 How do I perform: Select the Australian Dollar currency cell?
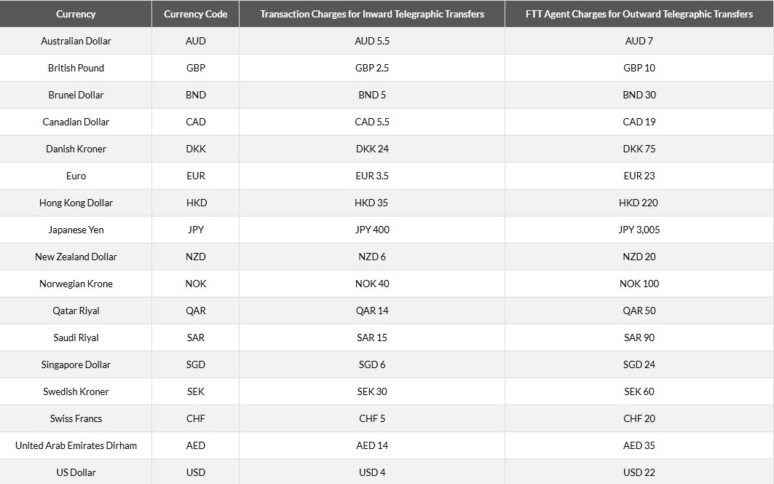[x=76, y=41]
